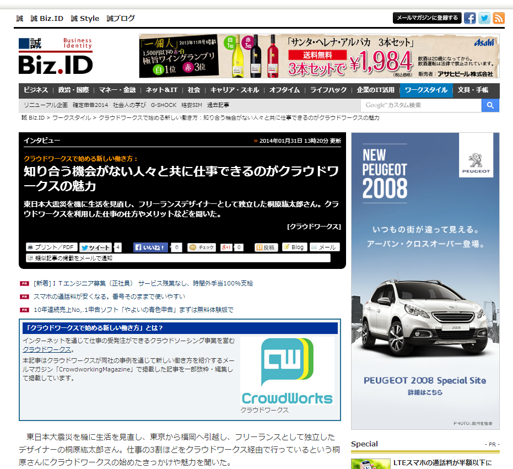Open the ITエンジニア募集 PR link
Viewport: 513px width, 469px height.
(143, 283)
